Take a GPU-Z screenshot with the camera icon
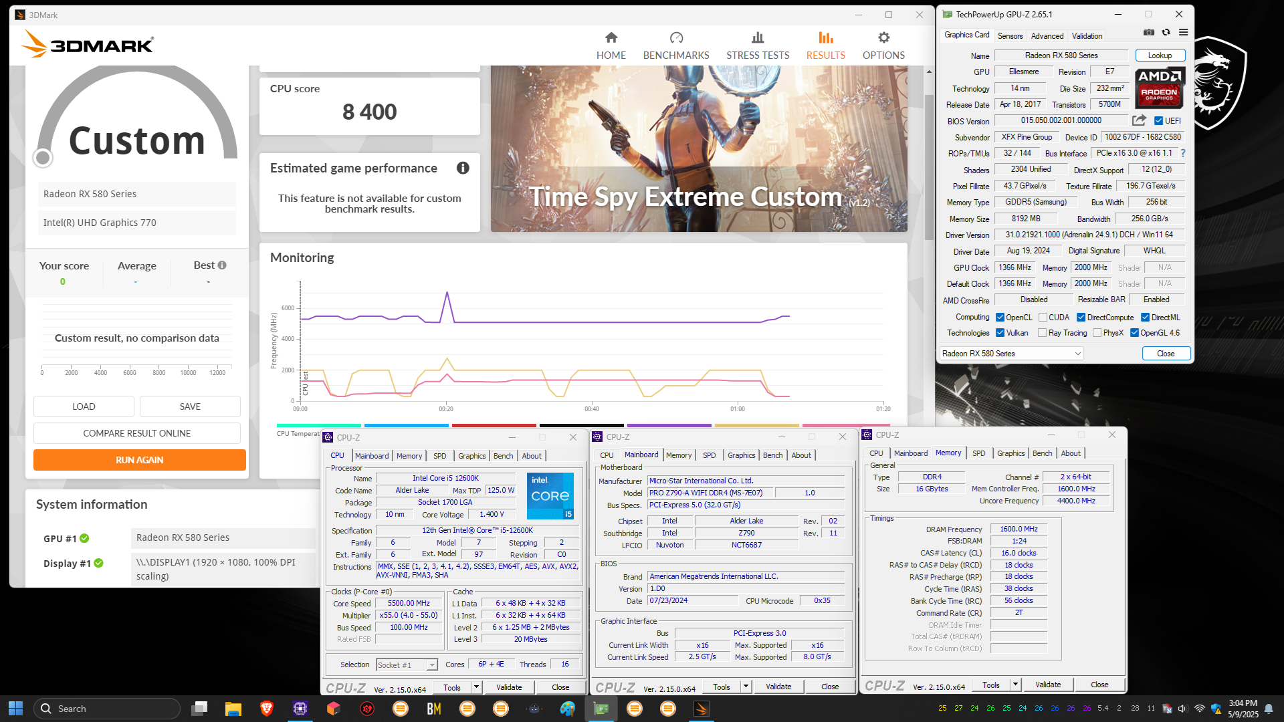This screenshot has width=1284, height=722. (x=1149, y=32)
